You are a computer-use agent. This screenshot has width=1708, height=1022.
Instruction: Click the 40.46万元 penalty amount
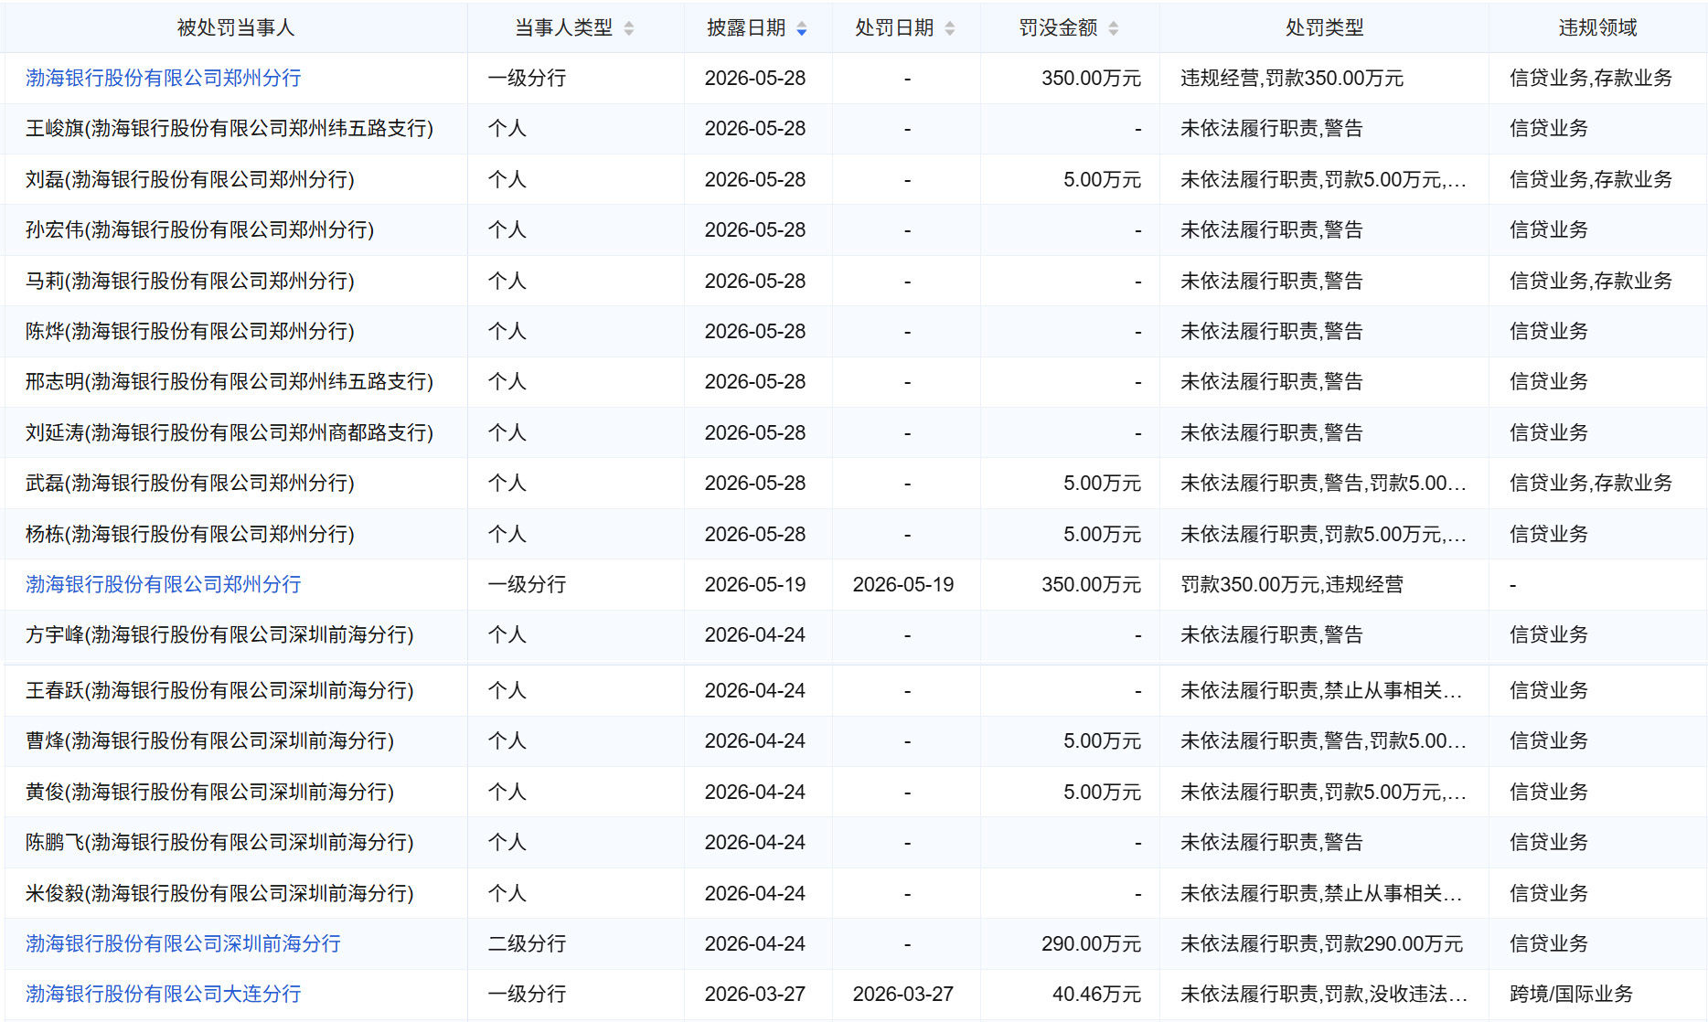pos(1096,995)
